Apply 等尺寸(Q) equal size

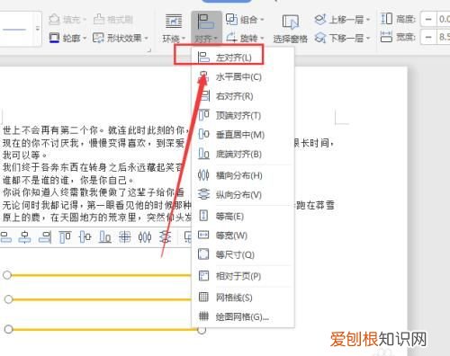pos(243,254)
